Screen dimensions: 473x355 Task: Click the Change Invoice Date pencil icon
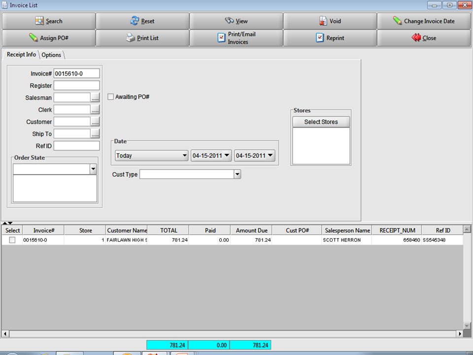[x=397, y=21]
